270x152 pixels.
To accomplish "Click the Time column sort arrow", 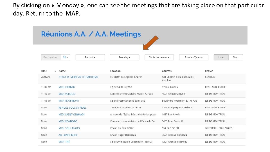I will tap(55, 71).
